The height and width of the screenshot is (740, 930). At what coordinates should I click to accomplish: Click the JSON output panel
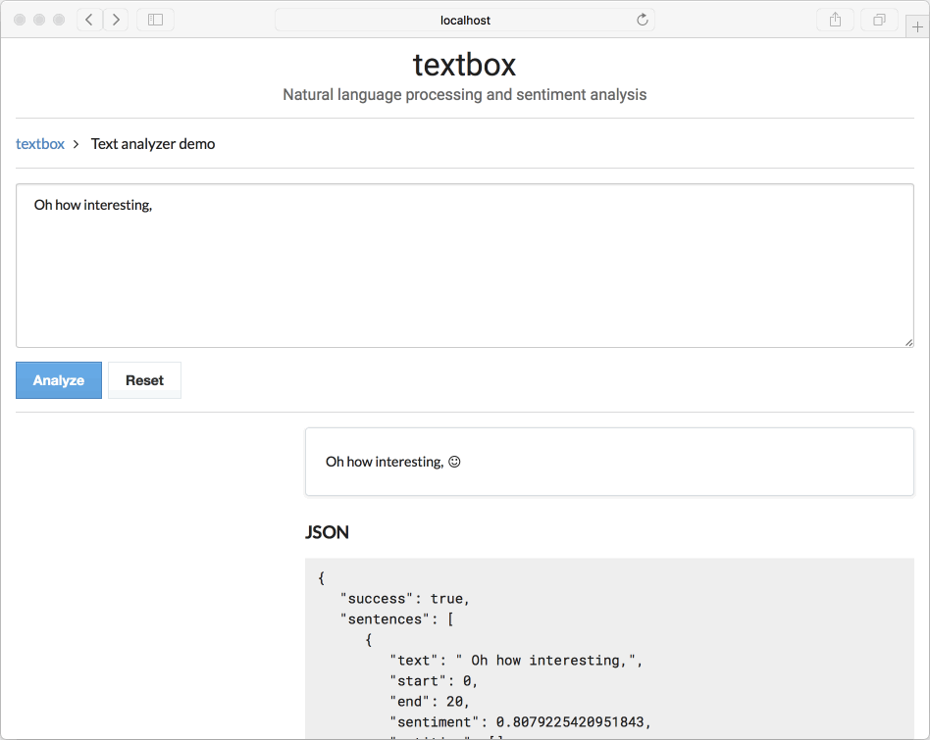pyautogui.click(x=608, y=647)
